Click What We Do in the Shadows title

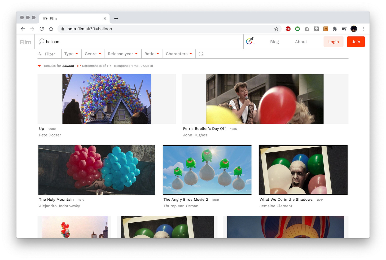(x=286, y=200)
